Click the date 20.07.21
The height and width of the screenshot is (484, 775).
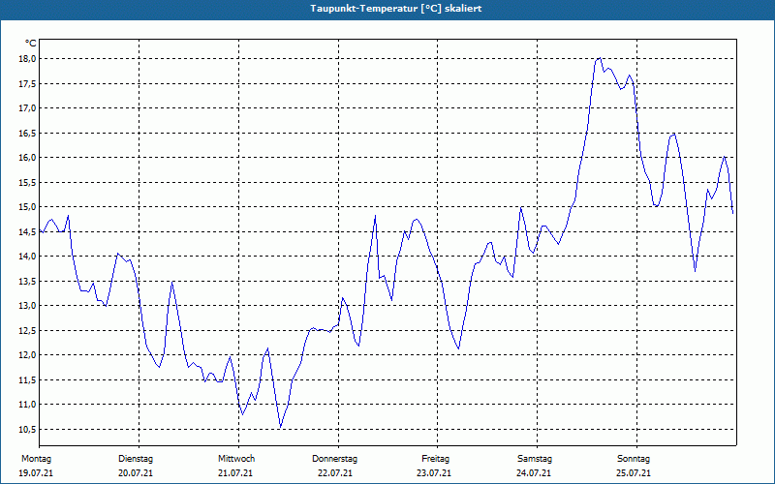136,473
